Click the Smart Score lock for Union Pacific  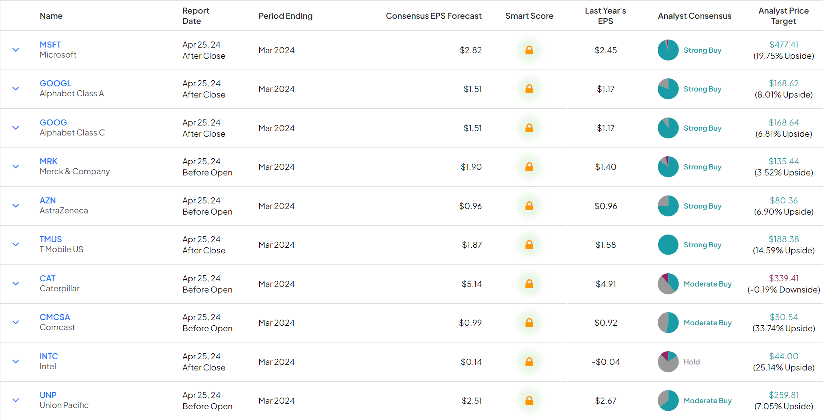point(529,400)
